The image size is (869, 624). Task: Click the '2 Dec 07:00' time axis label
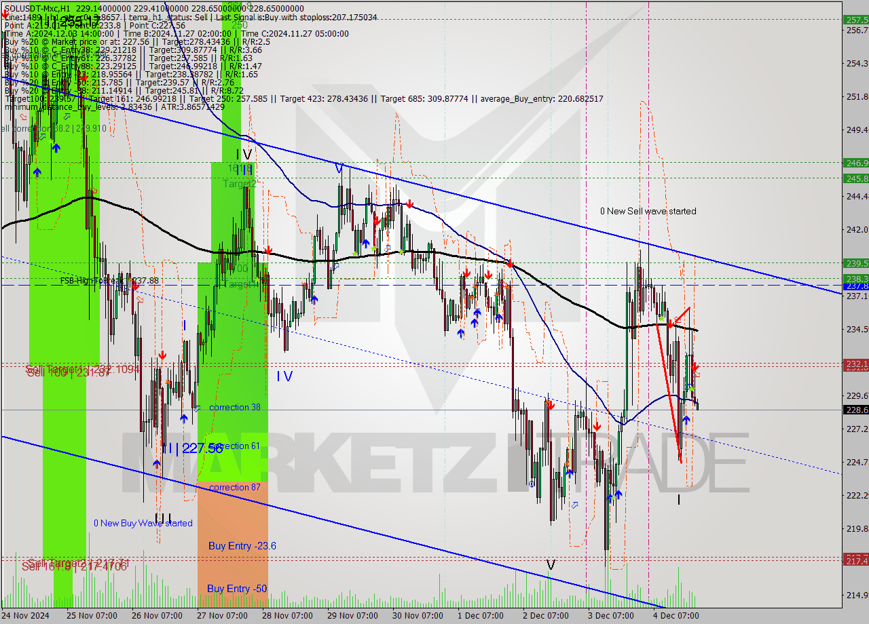point(546,616)
